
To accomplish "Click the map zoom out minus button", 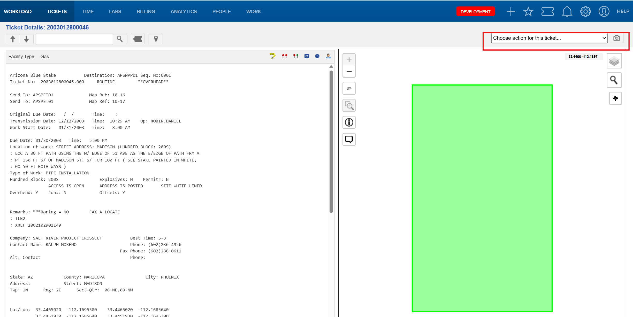I will click(349, 71).
